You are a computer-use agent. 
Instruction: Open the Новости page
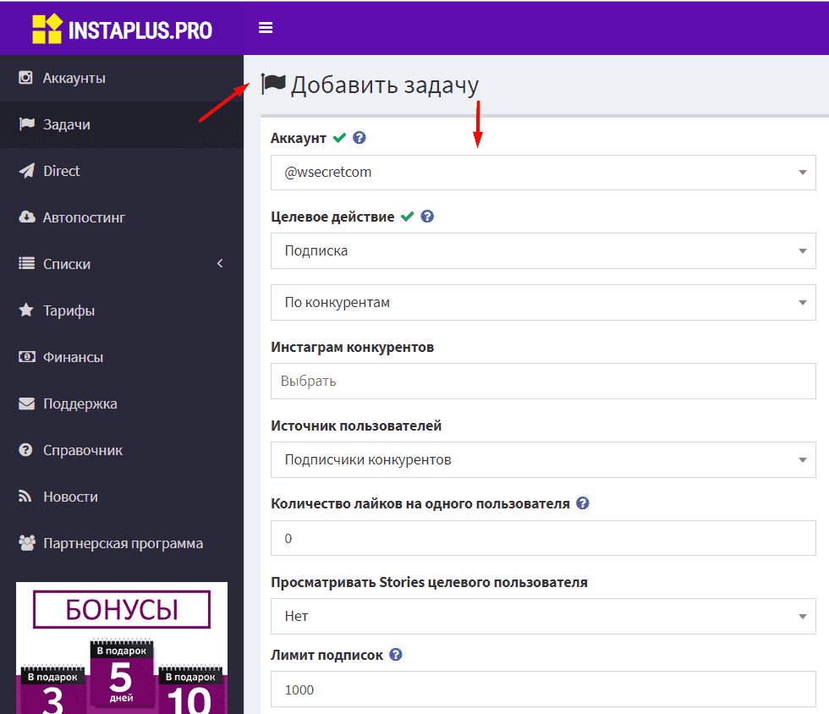pos(122,497)
